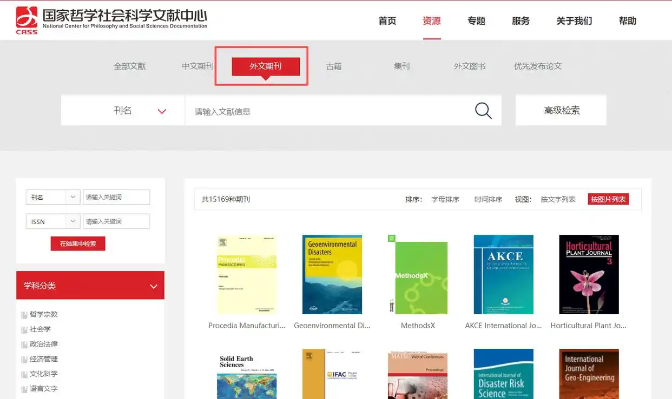Switch to the 古籍 tab

334,66
